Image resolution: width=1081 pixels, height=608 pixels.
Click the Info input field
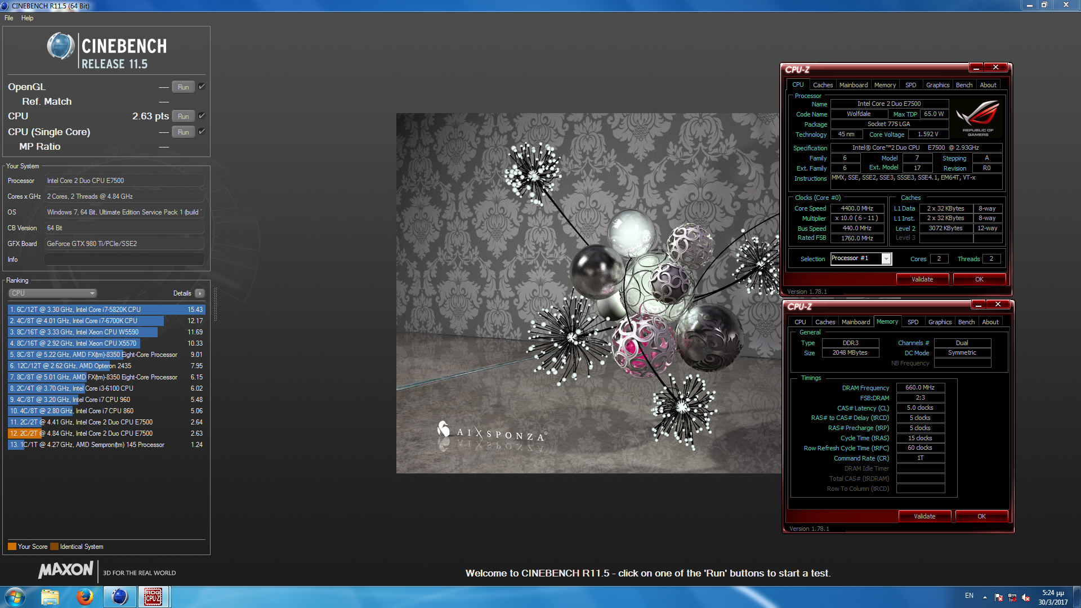pos(124,260)
